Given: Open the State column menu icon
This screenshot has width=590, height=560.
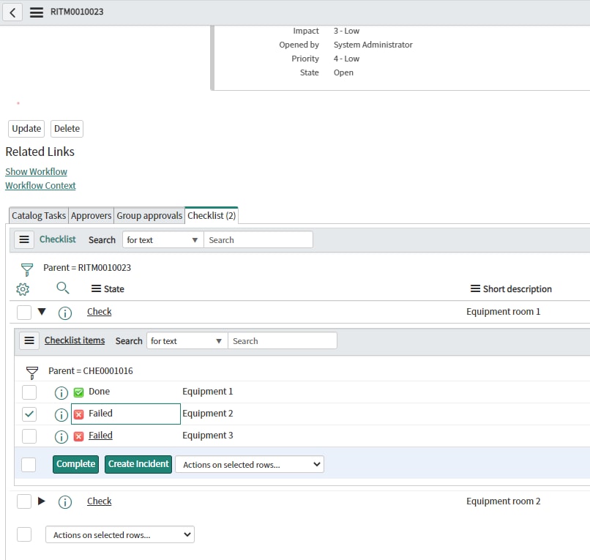Looking at the screenshot, I should (x=96, y=288).
